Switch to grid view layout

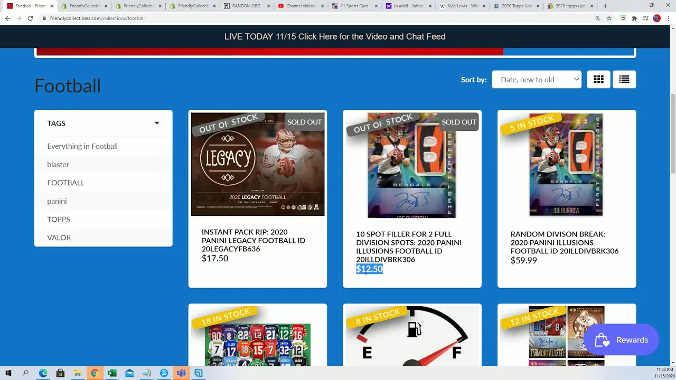point(598,79)
